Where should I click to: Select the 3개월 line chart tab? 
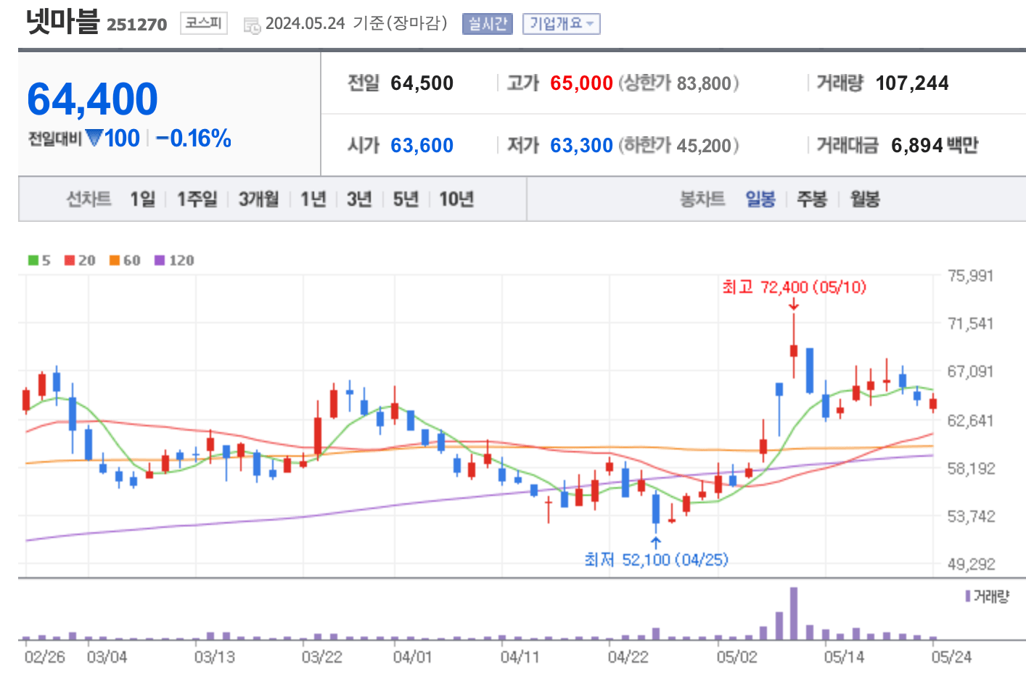pos(258,199)
